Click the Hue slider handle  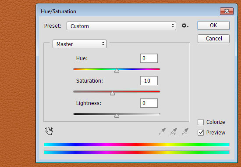(117, 71)
